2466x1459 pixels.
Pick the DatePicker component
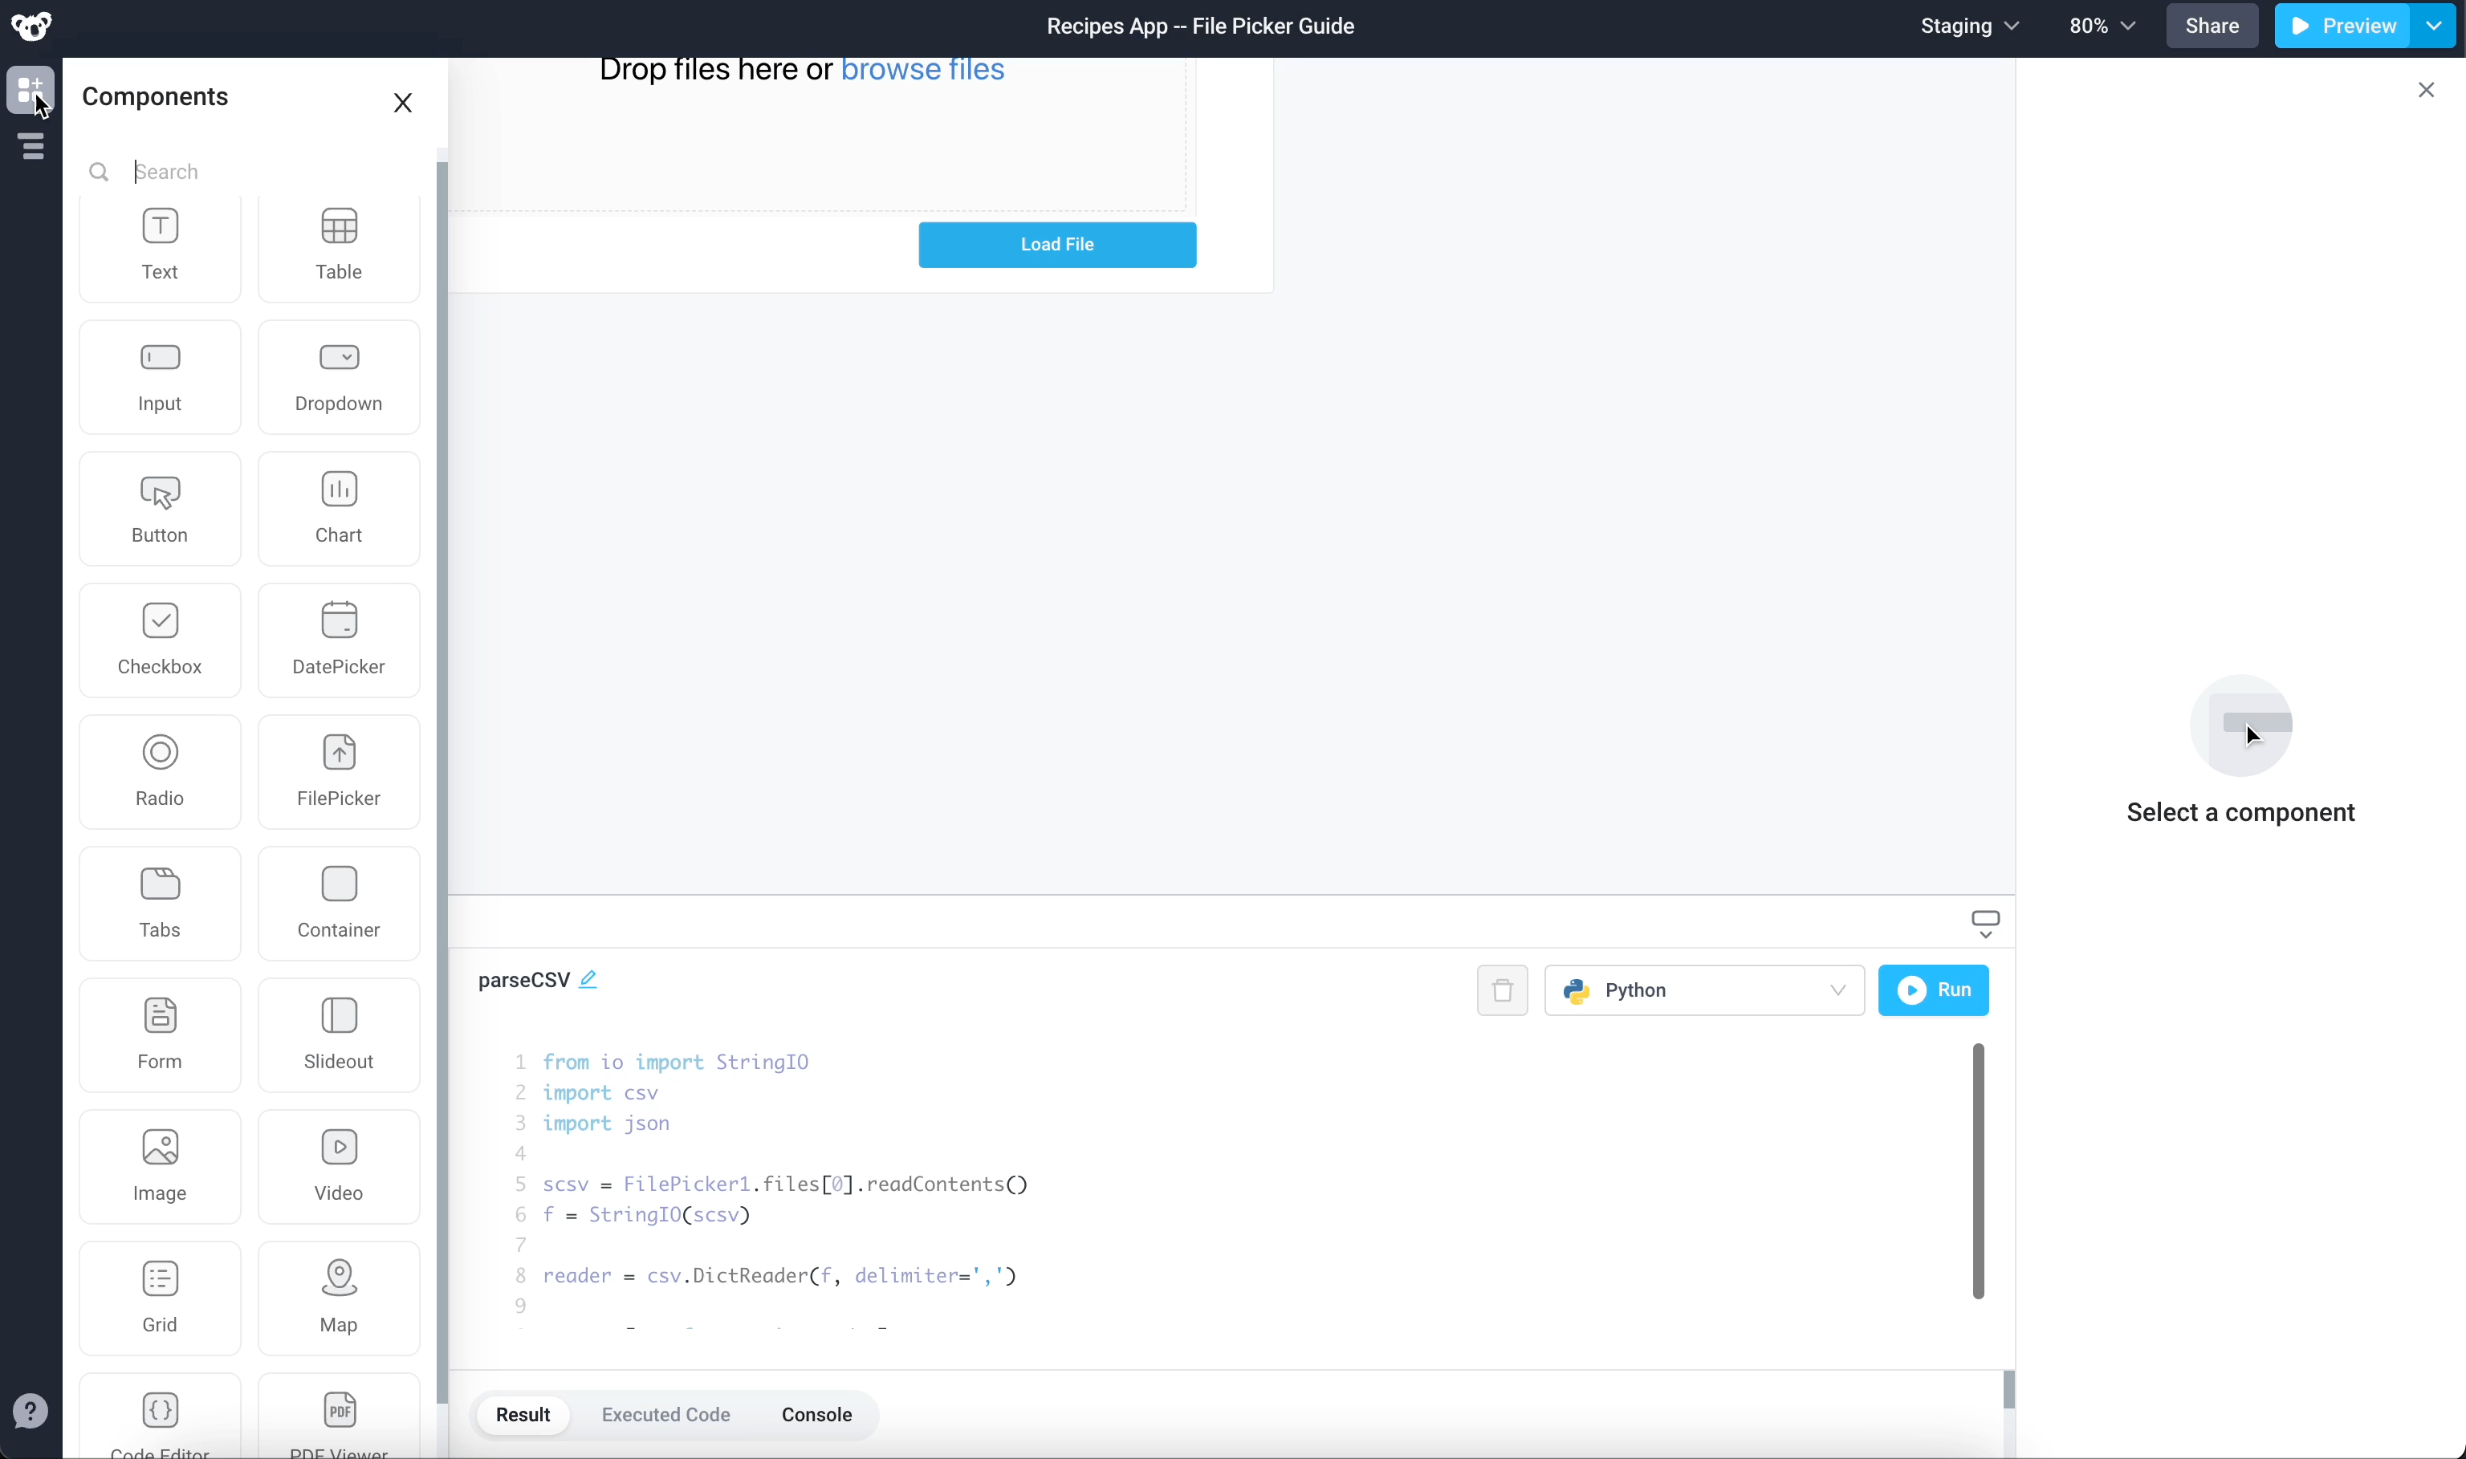[338, 640]
